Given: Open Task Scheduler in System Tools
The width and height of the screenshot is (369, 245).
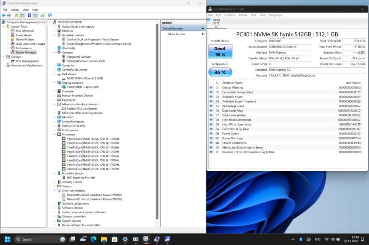Looking at the screenshot, I should [x=24, y=31].
